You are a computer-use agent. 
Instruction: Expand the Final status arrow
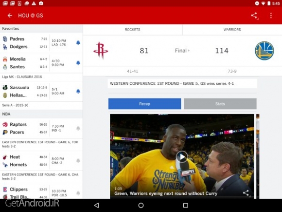189,51
